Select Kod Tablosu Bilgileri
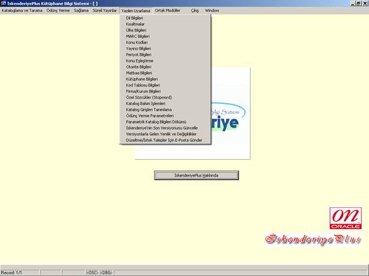Image resolution: width=369 pixels, height=276 pixels. pyautogui.click(x=165, y=85)
